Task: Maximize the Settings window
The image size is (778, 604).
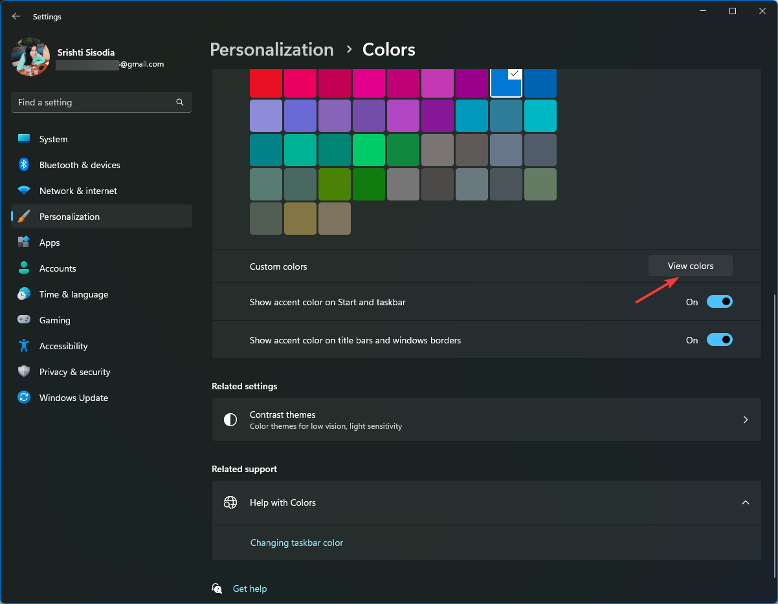Action: 732,11
